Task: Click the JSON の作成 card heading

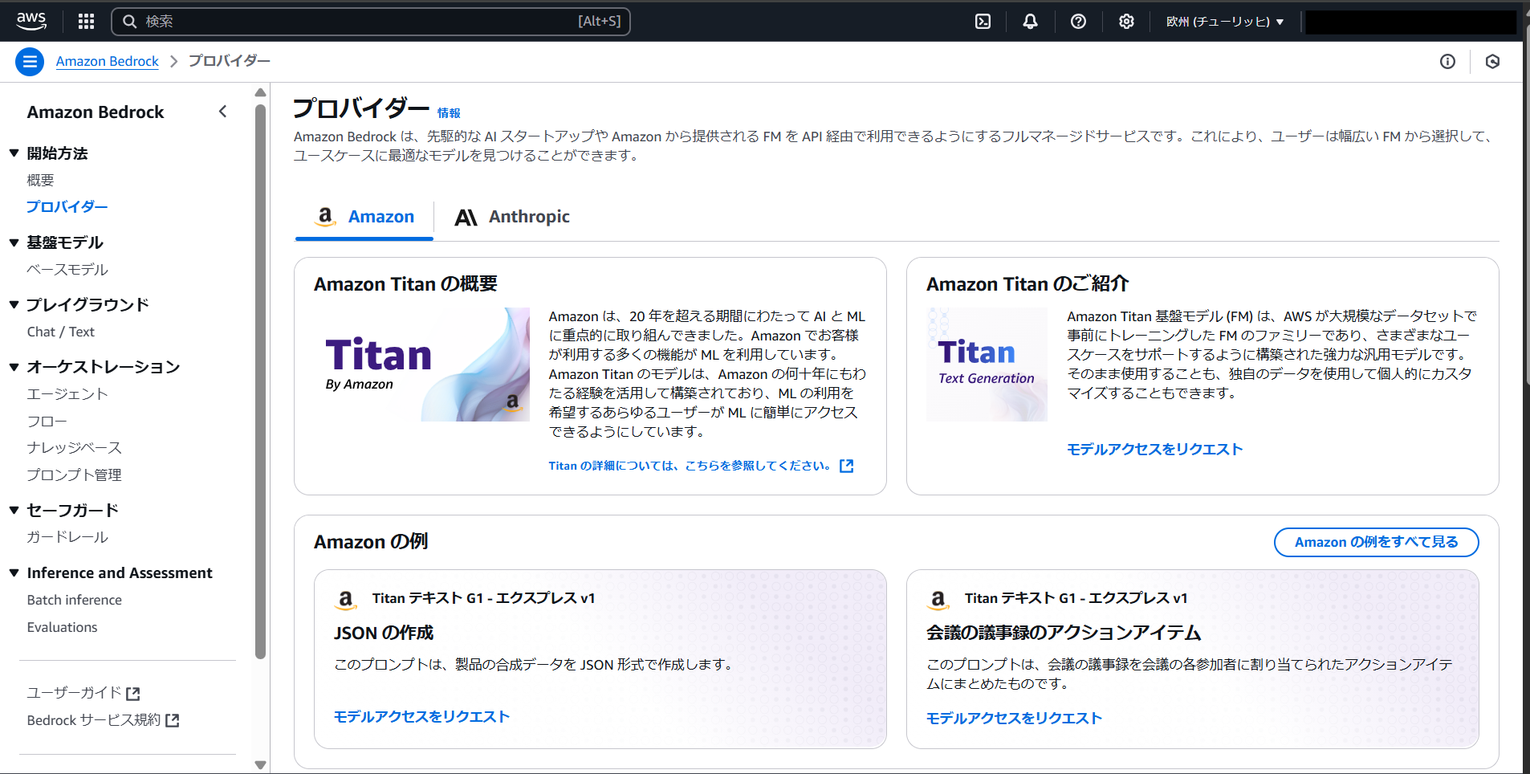Action: pos(384,633)
